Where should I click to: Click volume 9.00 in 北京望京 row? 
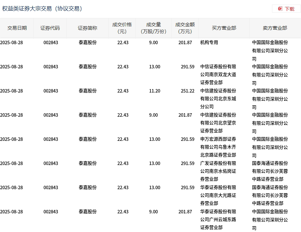153,115
